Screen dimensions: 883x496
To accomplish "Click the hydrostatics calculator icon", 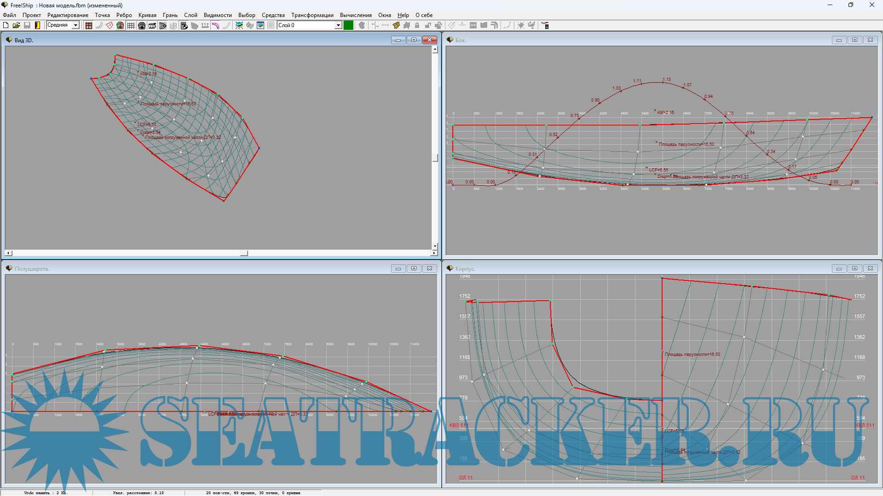I will (184, 25).
